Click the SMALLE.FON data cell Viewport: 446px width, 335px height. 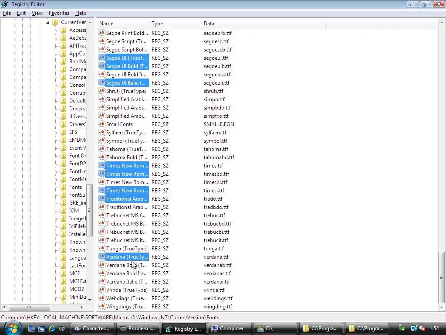coord(219,124)
